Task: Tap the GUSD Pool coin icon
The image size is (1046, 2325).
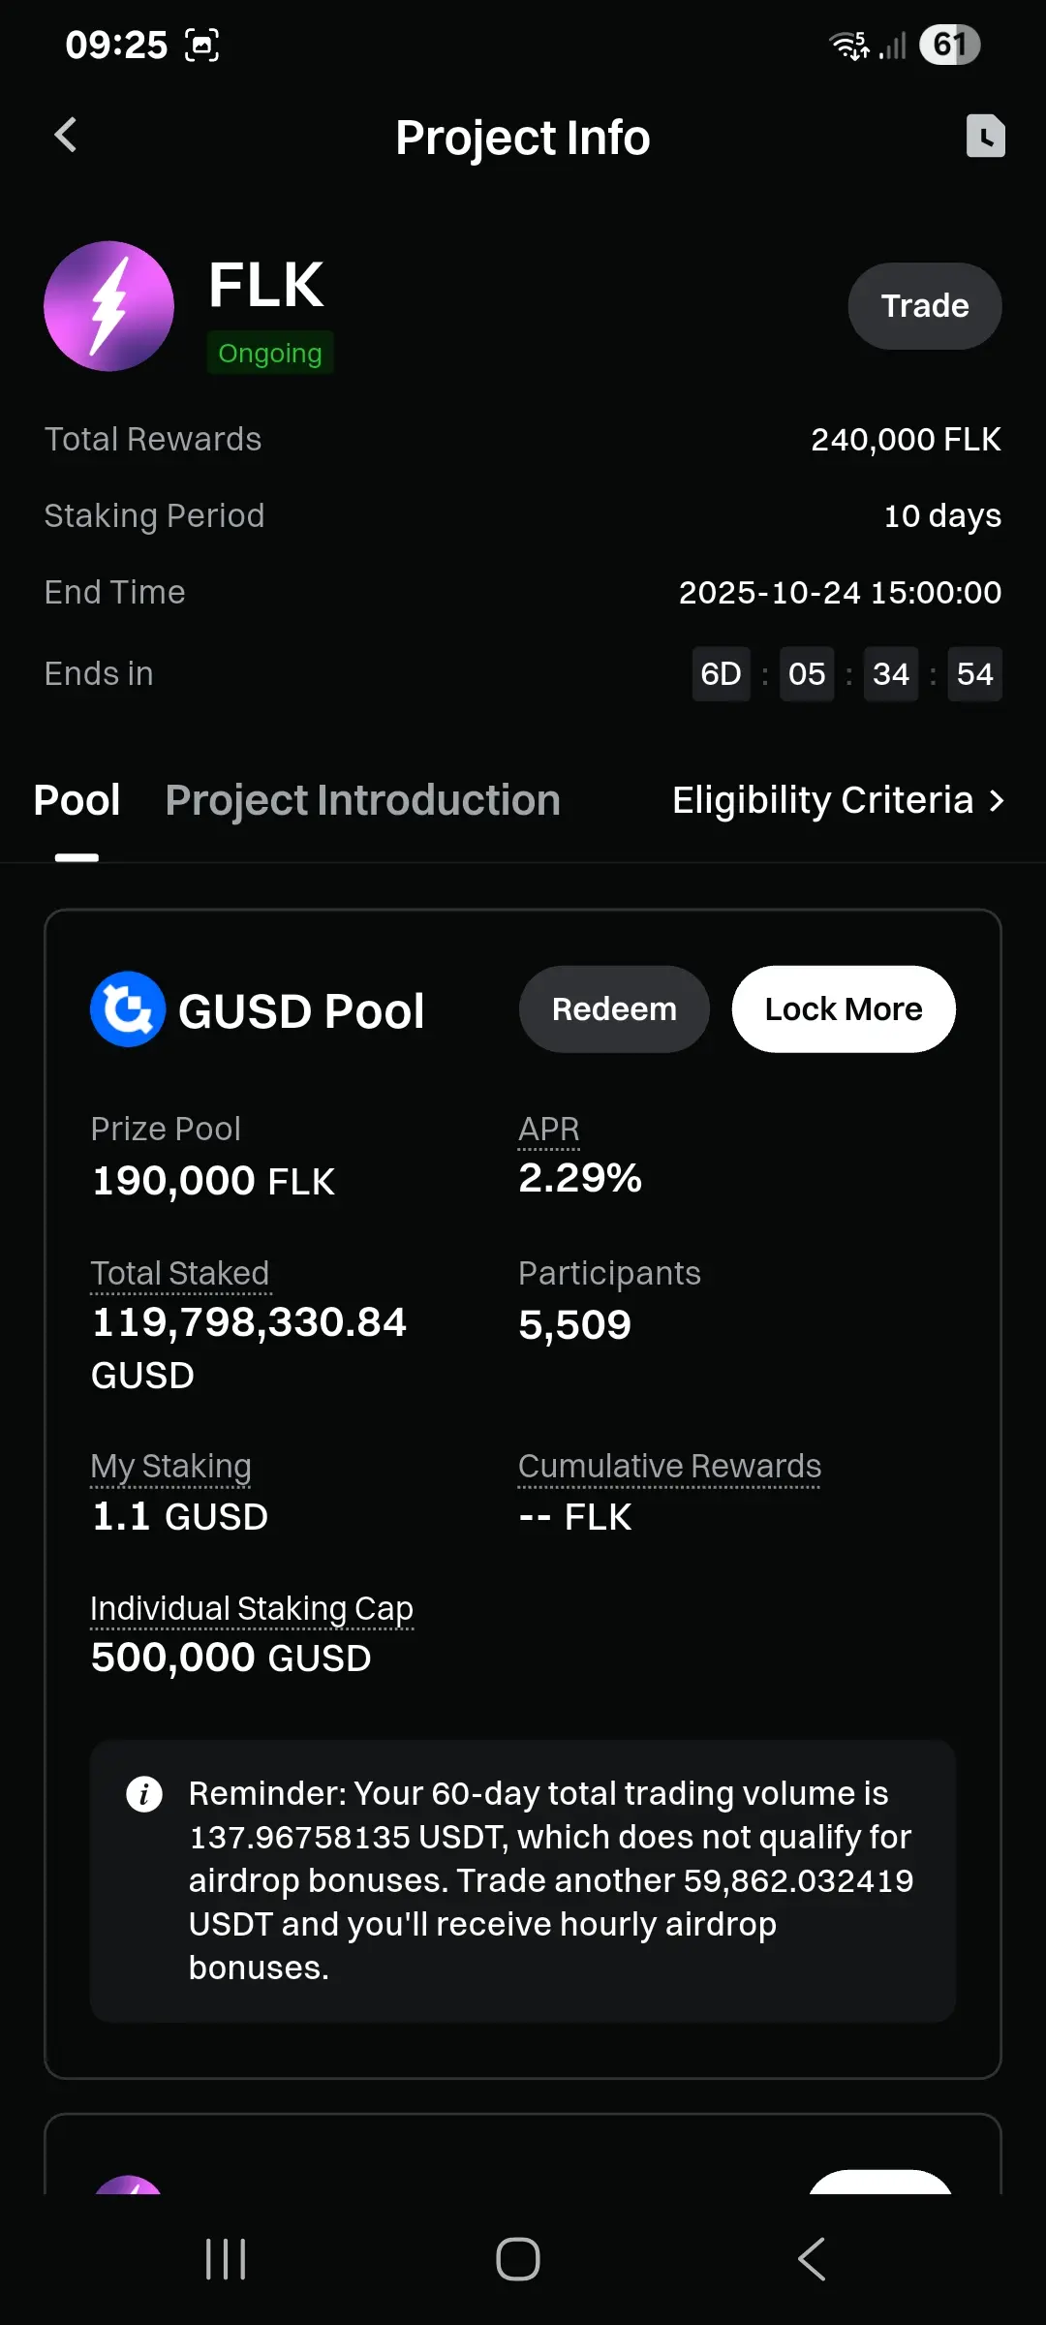Action: click(128, 1009)
